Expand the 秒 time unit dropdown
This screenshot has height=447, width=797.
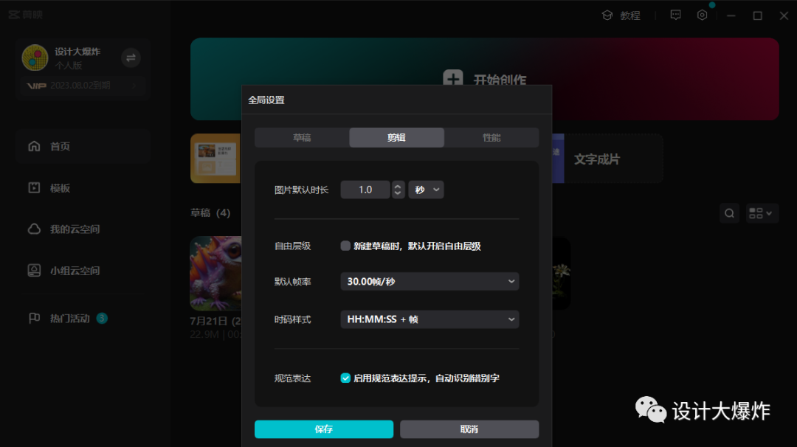pyautogui.click(x=427, y=190)
